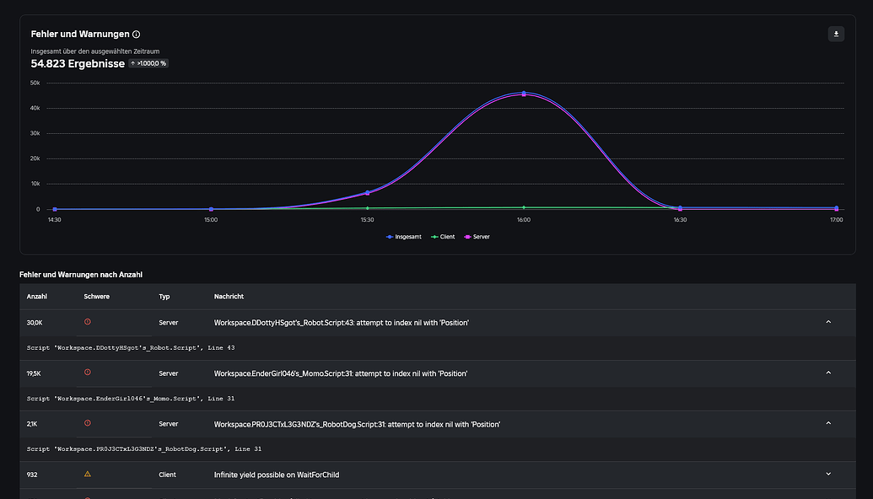Select the 16:30 data point on chart
873x499 pixels.
[x=681, y=208]
